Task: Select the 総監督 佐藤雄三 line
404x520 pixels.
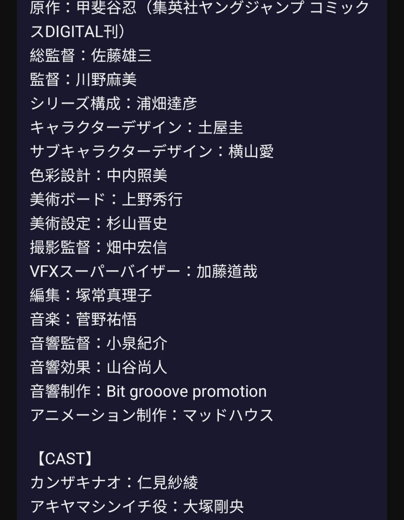Action: pyautogui.click(x=91, y=56)
